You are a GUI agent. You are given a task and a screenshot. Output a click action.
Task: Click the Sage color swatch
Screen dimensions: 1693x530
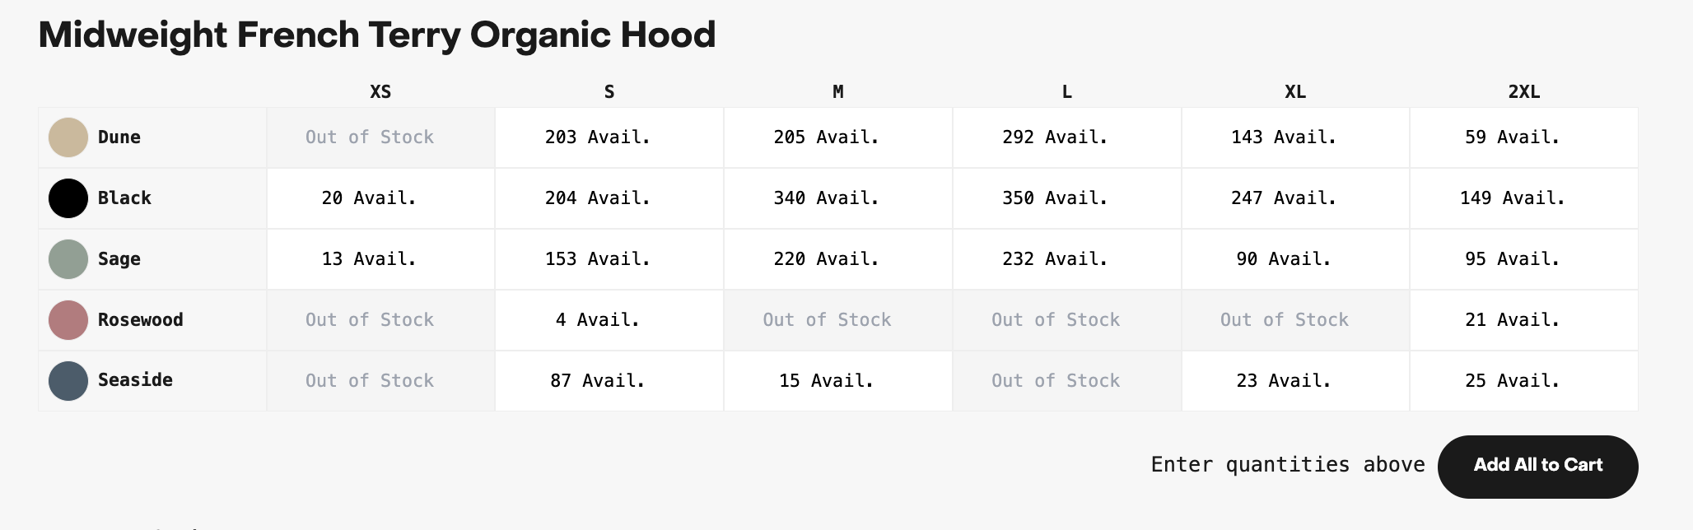click(x=68, y=259)
